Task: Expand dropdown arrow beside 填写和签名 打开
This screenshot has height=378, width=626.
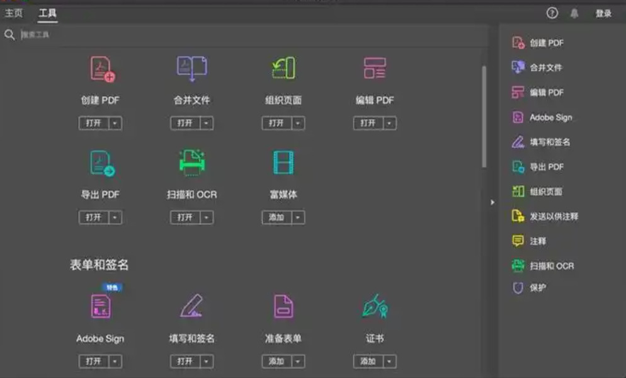Action: tap(207, 361)
